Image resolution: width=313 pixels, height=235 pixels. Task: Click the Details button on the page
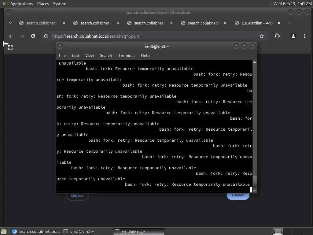click(77, 196)
